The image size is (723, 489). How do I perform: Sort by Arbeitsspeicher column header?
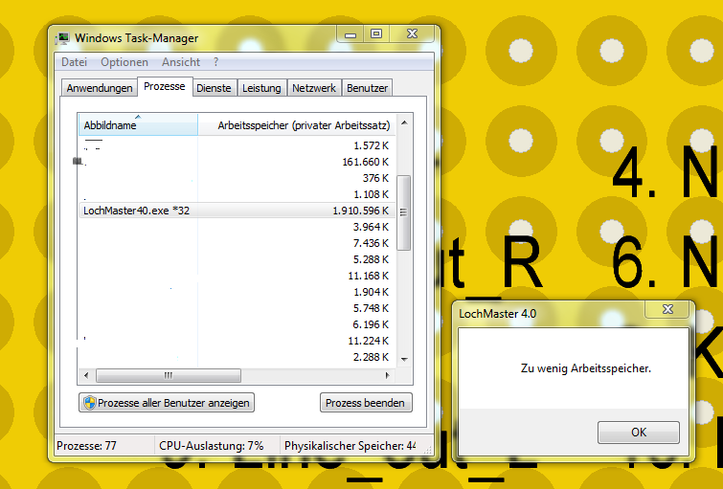[x=297, y=125]
